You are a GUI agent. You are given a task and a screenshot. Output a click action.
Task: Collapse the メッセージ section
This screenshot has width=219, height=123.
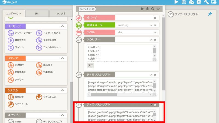[62, 26]
